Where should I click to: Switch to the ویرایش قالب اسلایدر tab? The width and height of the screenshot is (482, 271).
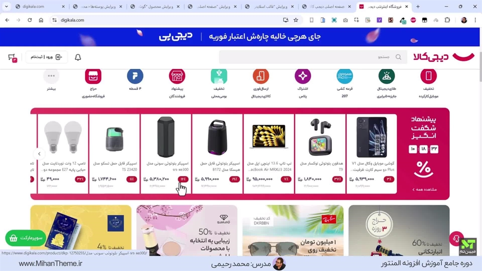tap(270, 6)
